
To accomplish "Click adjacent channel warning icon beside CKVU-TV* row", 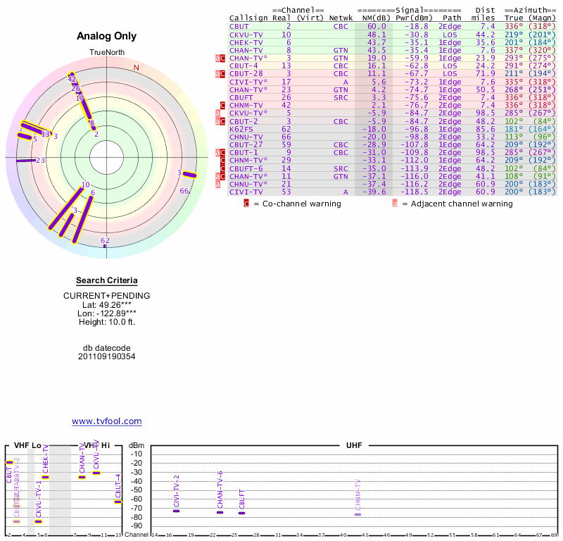I will [217, 113].
